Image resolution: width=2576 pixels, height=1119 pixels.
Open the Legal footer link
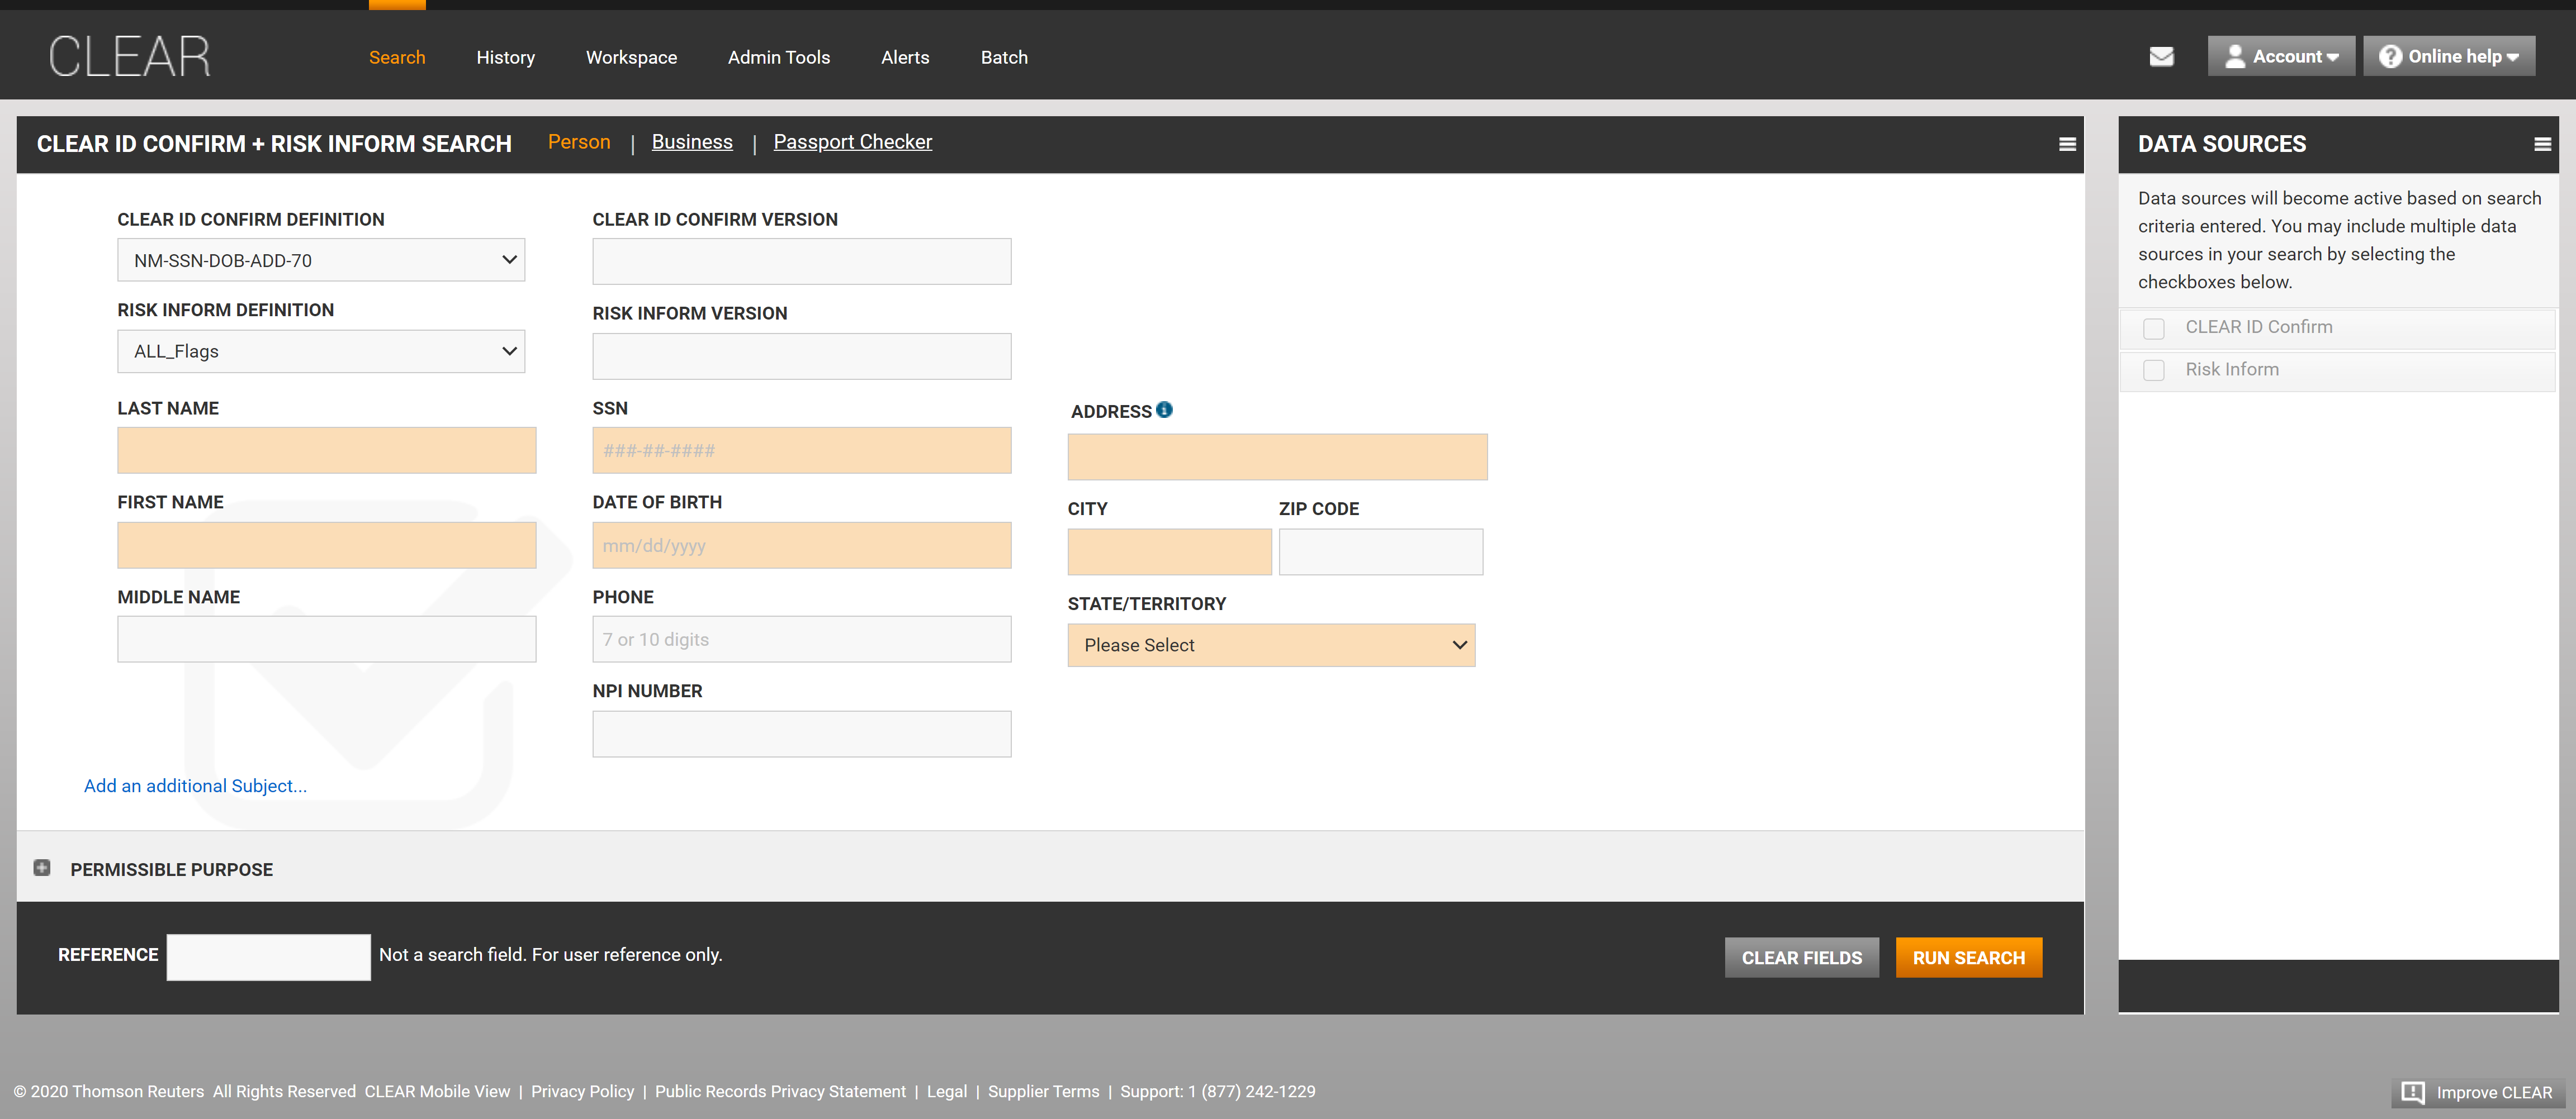pyautogui.click(x=946, y=1091)
